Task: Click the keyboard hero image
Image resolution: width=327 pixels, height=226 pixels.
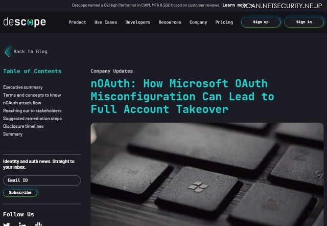Action: click(x=207, y=174)
